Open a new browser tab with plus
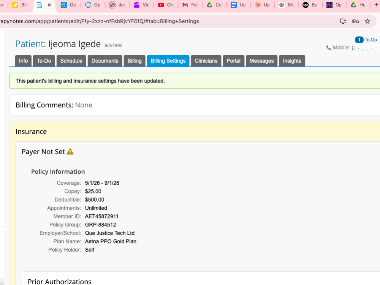The image size is (380, 285). (376, 5)
